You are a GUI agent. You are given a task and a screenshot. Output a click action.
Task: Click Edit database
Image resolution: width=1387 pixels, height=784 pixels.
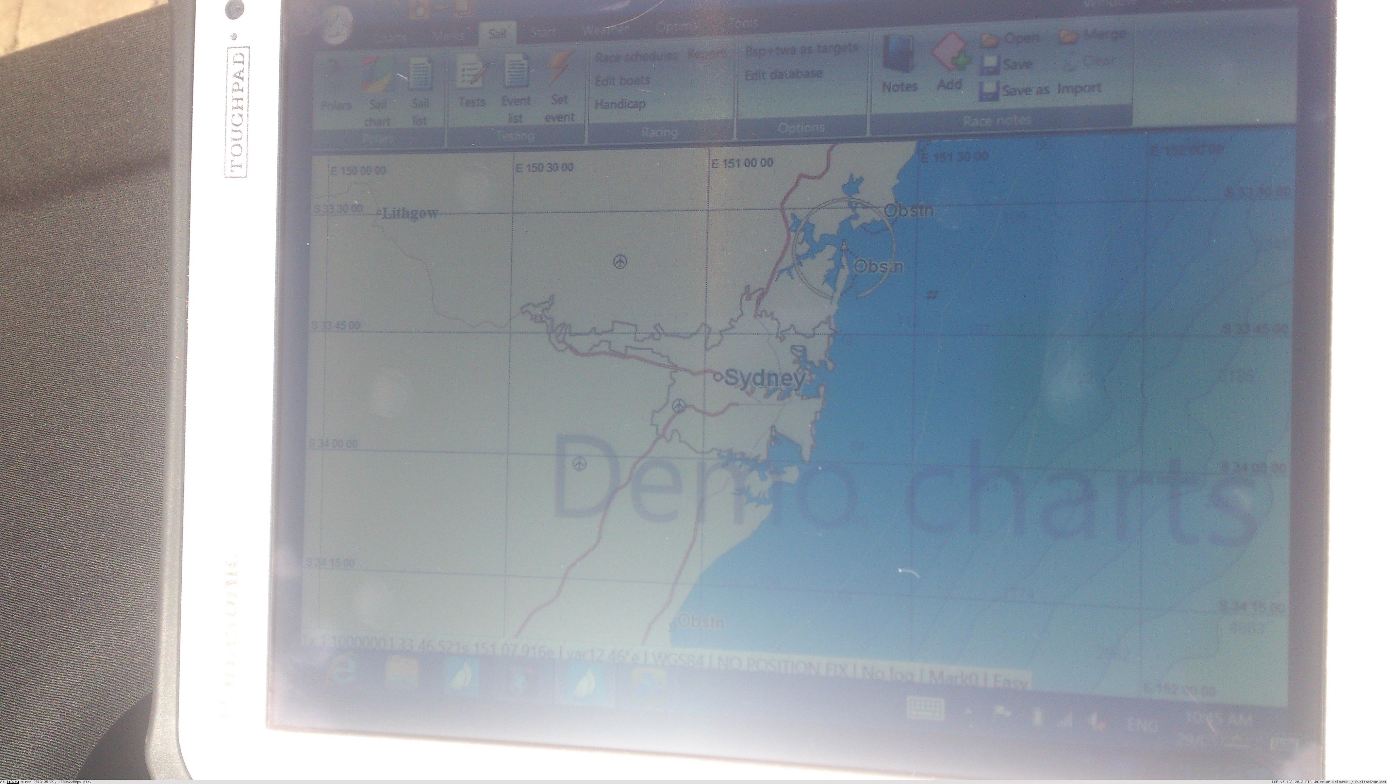click(x=783, y=74)
